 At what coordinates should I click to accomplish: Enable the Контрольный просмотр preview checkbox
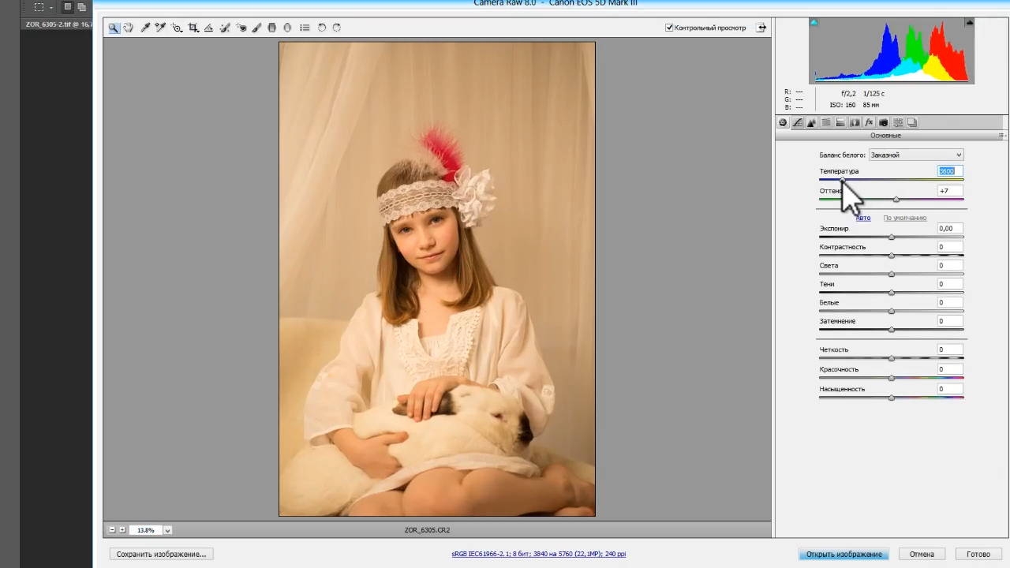pyautogui.click(x=669, y=28)
